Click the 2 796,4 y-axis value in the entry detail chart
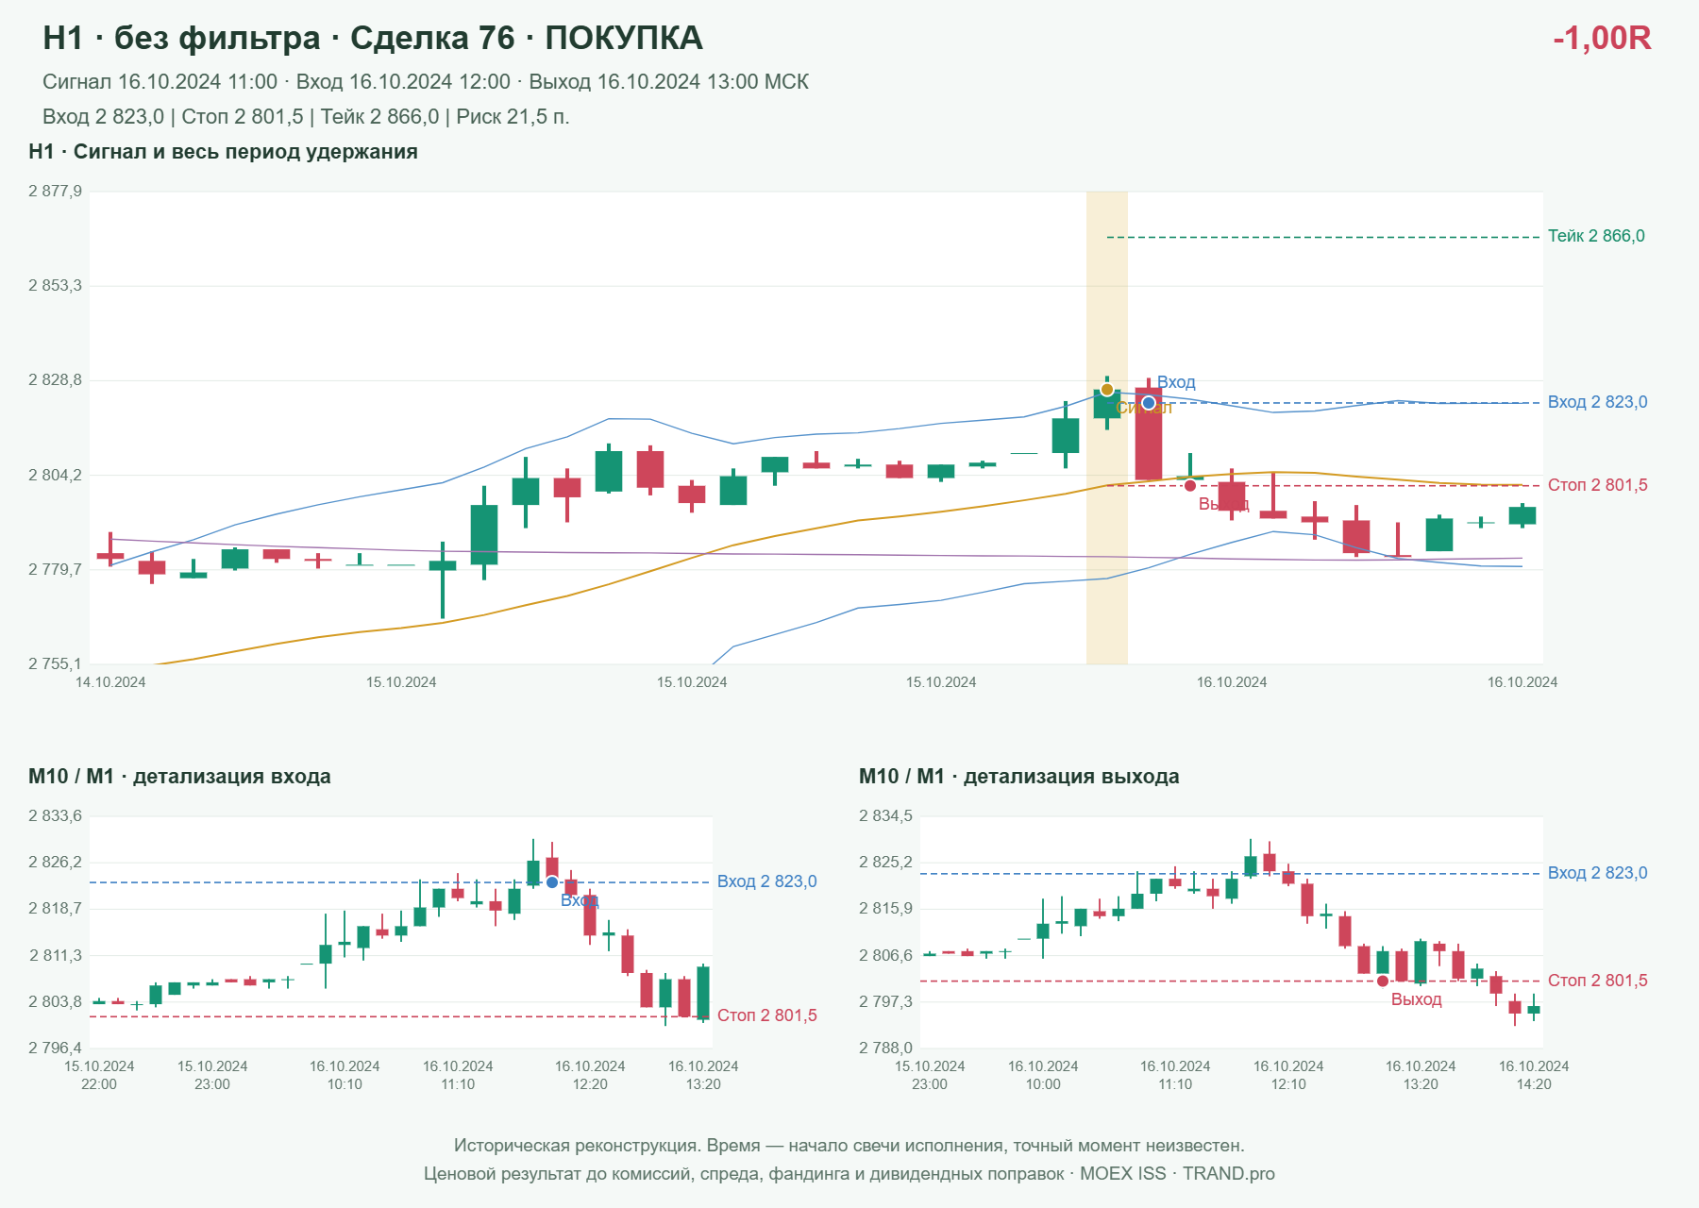The height and width of the screenshot is (1208, 1699). click(55, 1049)
